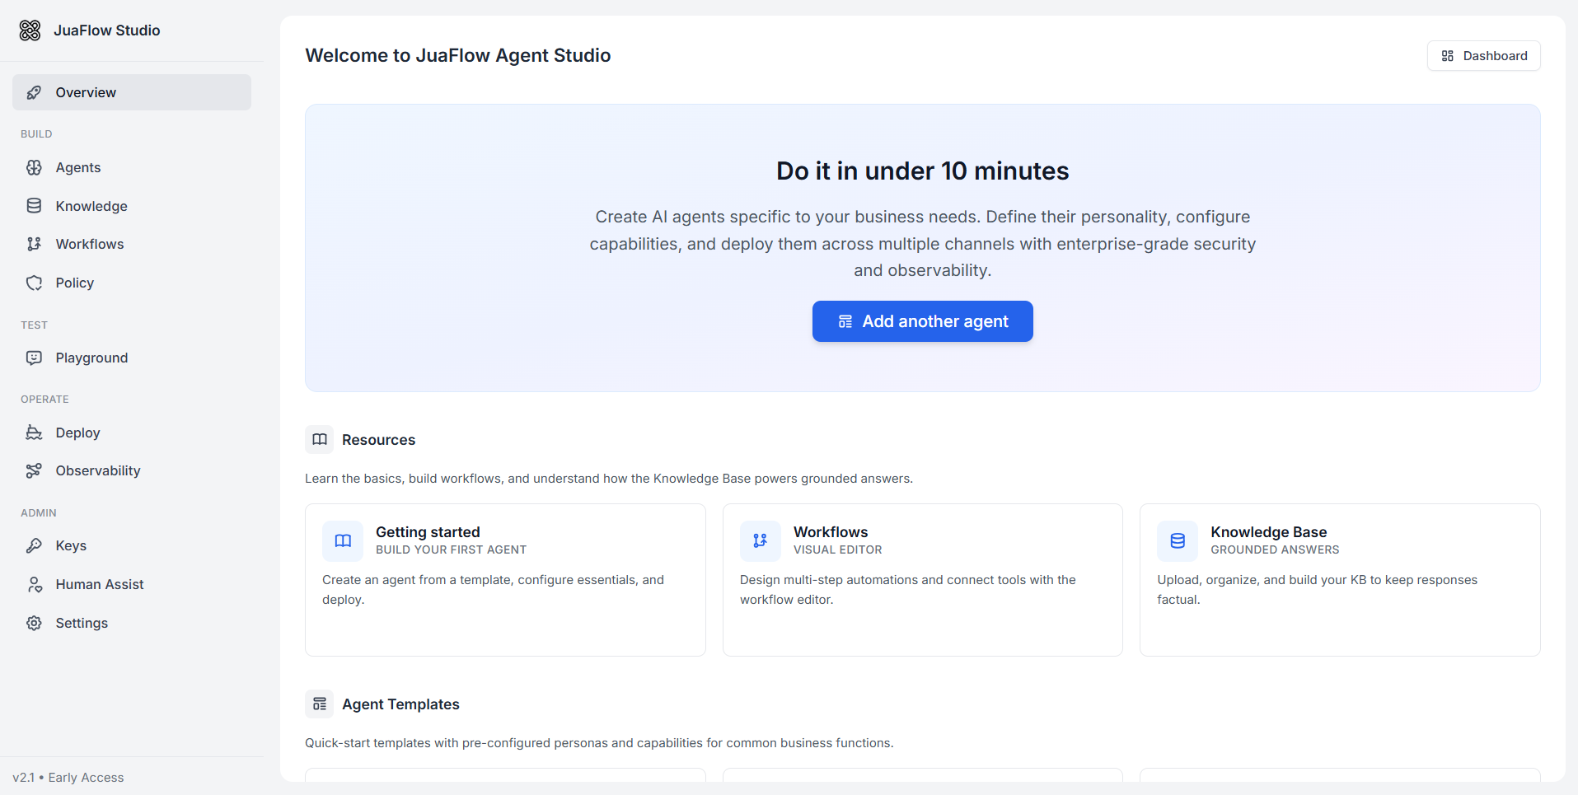Open the Workflows visual editor card

pyautogui.click(x=922, y=579)
